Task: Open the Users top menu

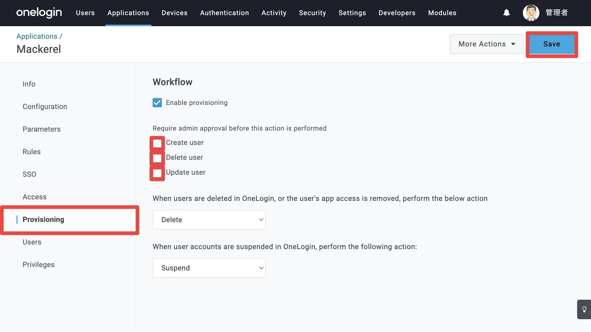Action: point(85,13)
